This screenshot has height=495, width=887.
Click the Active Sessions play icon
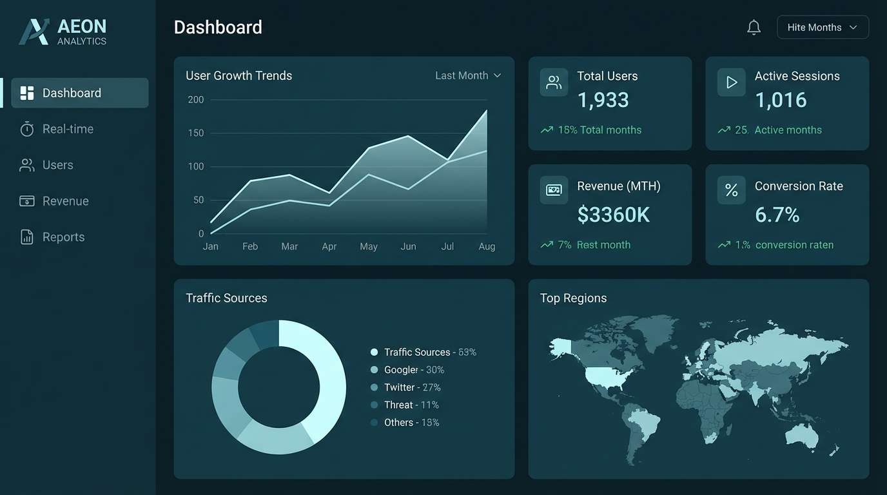coord(731,82)
